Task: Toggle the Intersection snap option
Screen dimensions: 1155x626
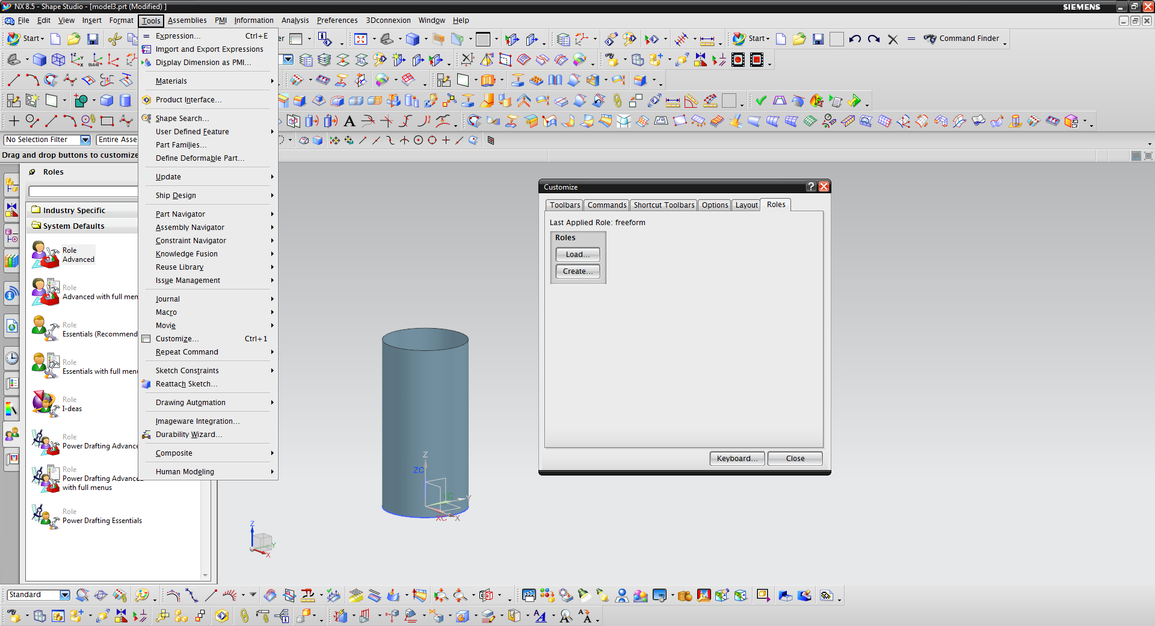Action: coord(404,140)
